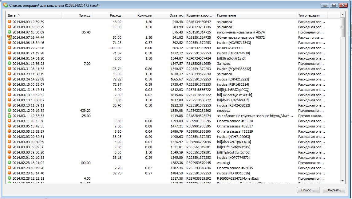This screenshot has width=352, height=199.
Task: Minimize the operations list window
Action: point(325,6)
